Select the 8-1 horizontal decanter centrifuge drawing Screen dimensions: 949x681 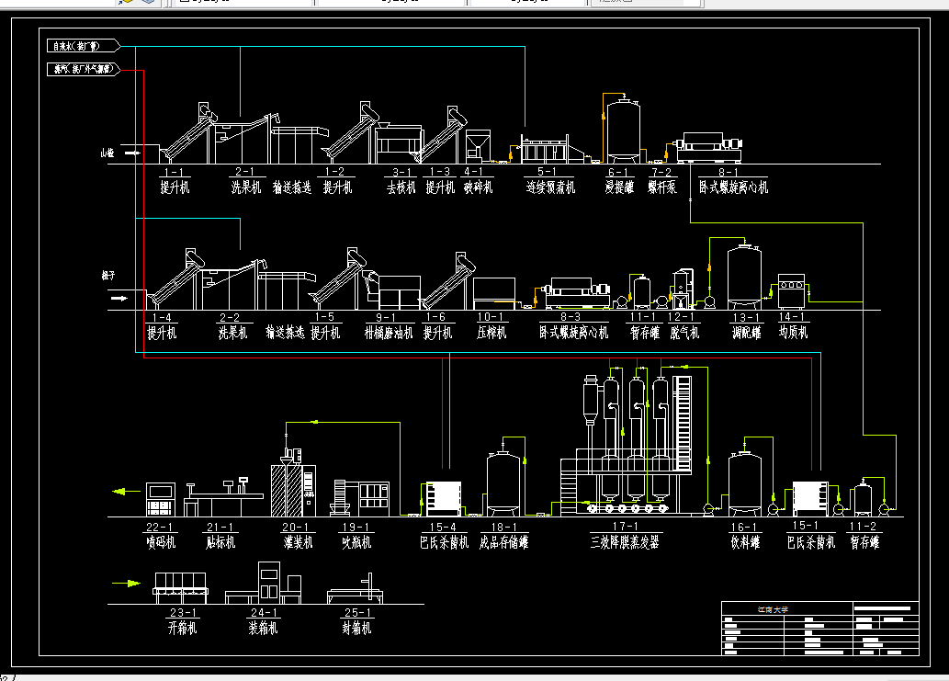tap(710, 148)
